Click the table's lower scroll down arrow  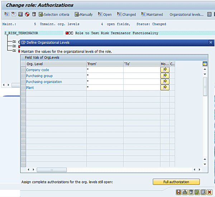coord(205,164)
